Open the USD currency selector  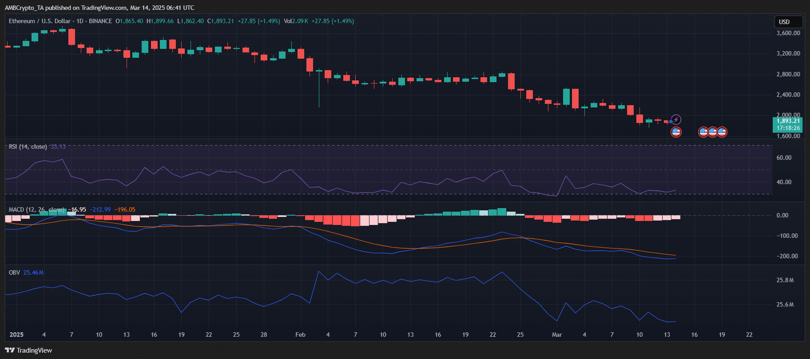click(x=788, y=22)
